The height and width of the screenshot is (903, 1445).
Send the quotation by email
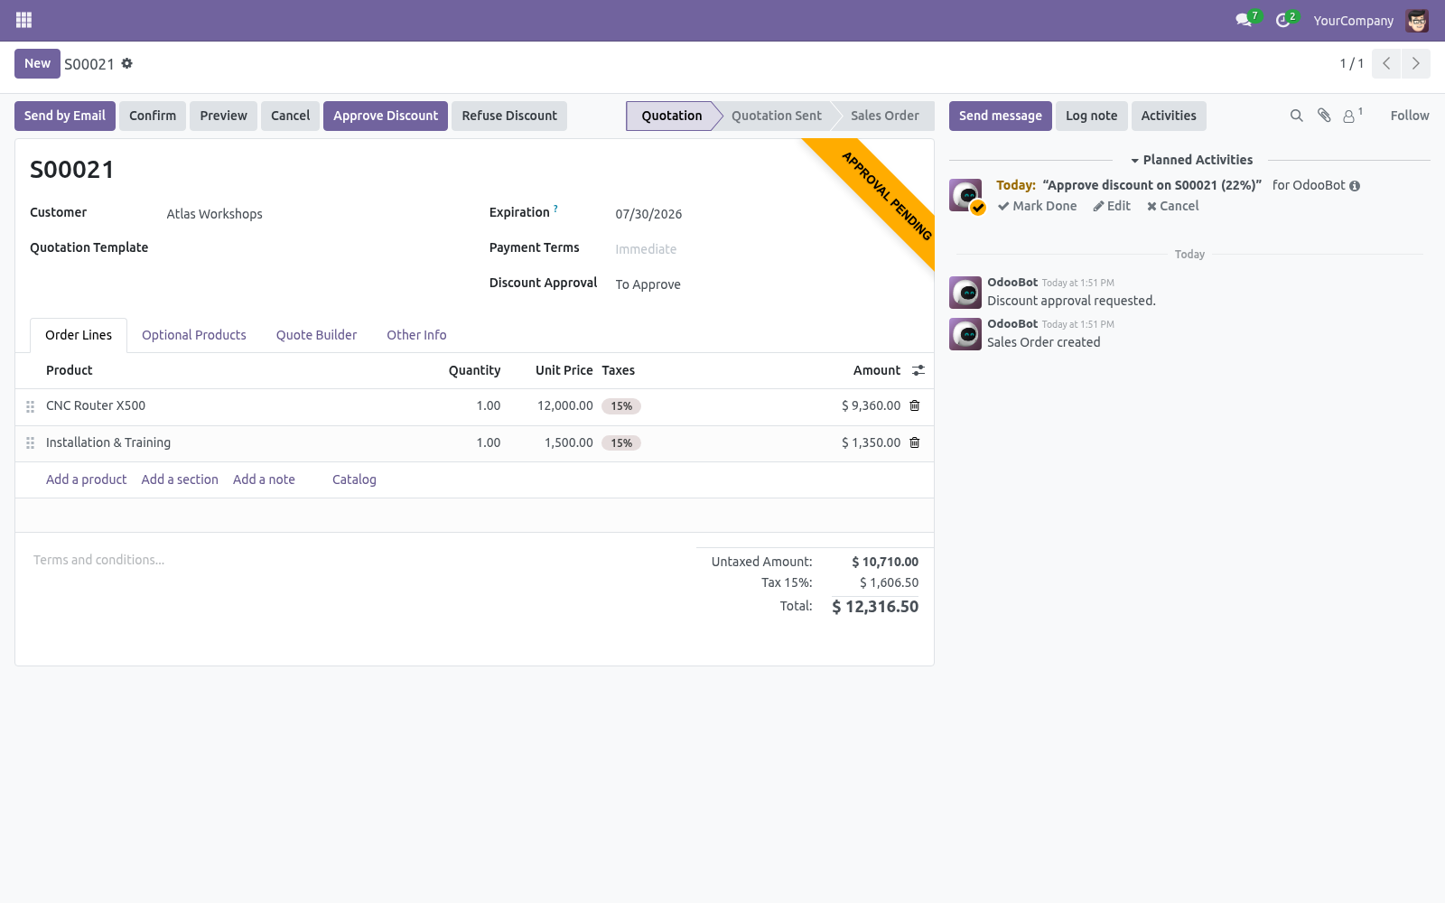(65, 116)
